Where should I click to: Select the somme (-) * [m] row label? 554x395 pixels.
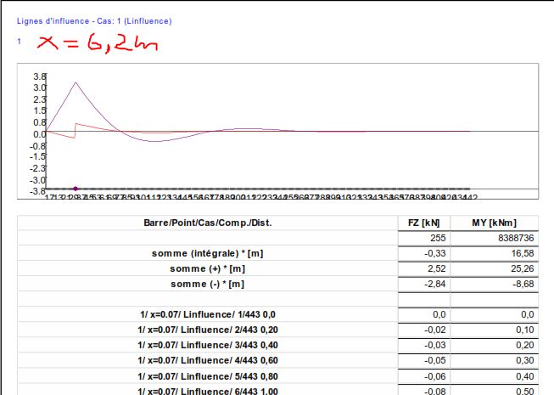(x=207, y=284)
